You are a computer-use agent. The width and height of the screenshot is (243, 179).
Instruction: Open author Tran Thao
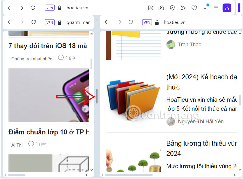click(190, 45)
